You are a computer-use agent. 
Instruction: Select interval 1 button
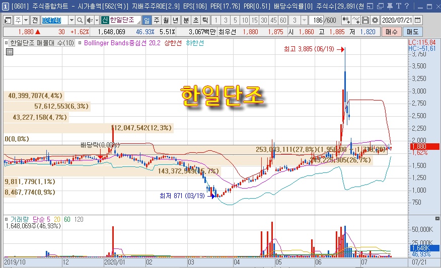coord(216,20)
